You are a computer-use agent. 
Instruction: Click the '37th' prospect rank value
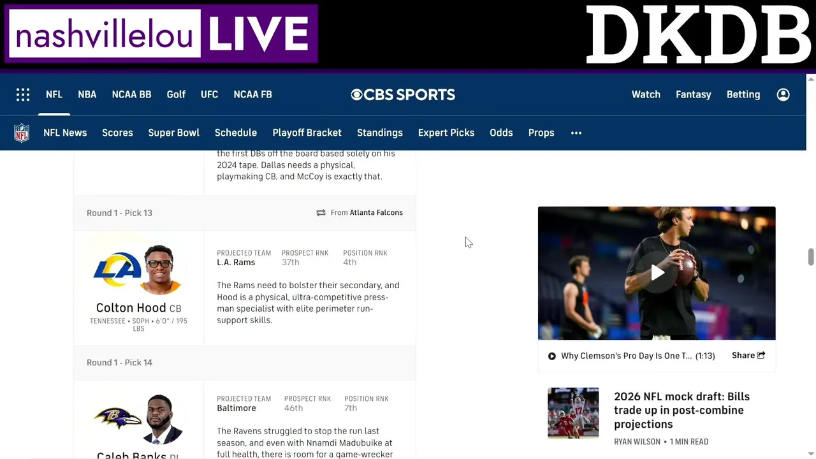pyautogui.click(x=291, y=263)
